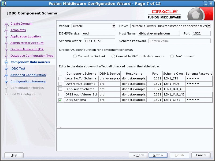Check the LocalSvcTbl Schema row checkbox

(60, 79)
